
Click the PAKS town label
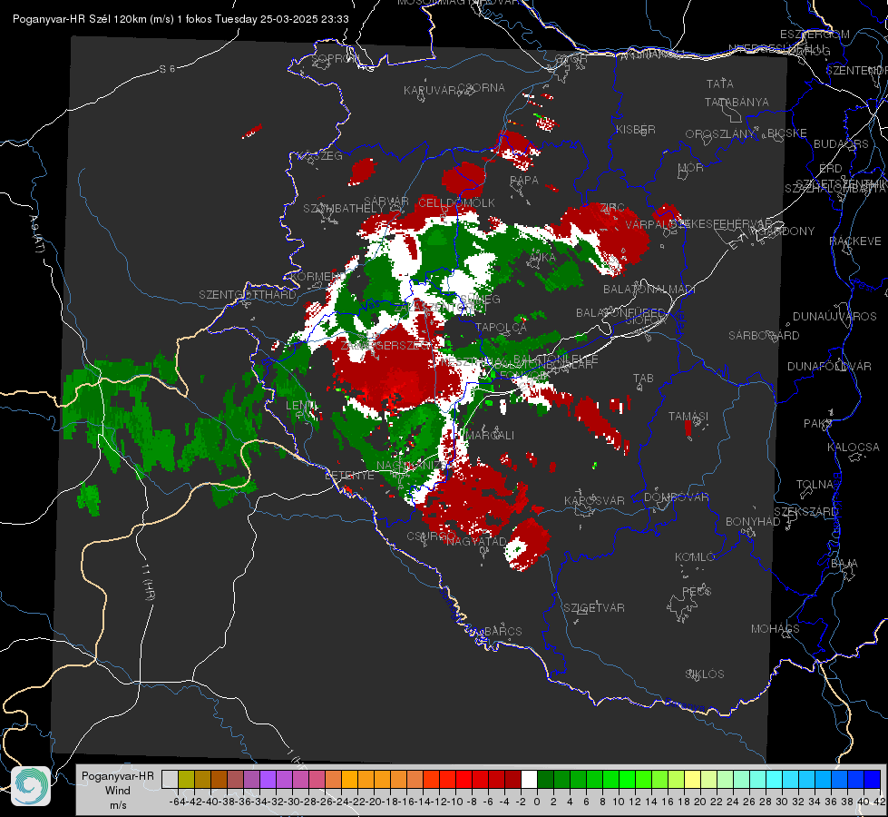coord(818,424)
